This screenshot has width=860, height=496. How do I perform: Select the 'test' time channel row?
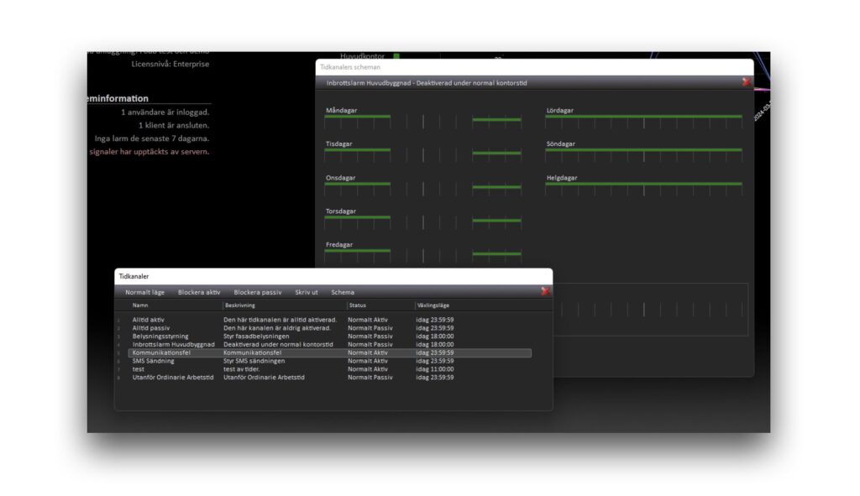(329, 368)
